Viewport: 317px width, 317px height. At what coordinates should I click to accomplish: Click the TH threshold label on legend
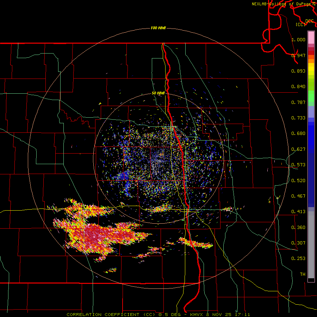(x=303, y=274)
